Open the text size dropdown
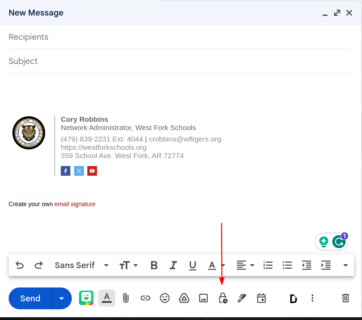This screenshot has height=320, width=362. (129, 265)
